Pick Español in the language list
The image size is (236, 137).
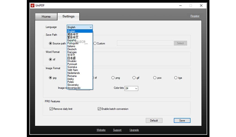[80, 40]
